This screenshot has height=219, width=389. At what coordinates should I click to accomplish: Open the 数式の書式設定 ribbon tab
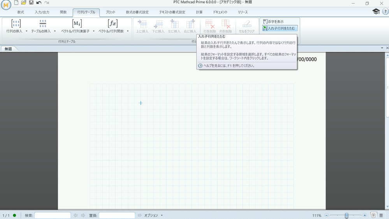(137, 12)
